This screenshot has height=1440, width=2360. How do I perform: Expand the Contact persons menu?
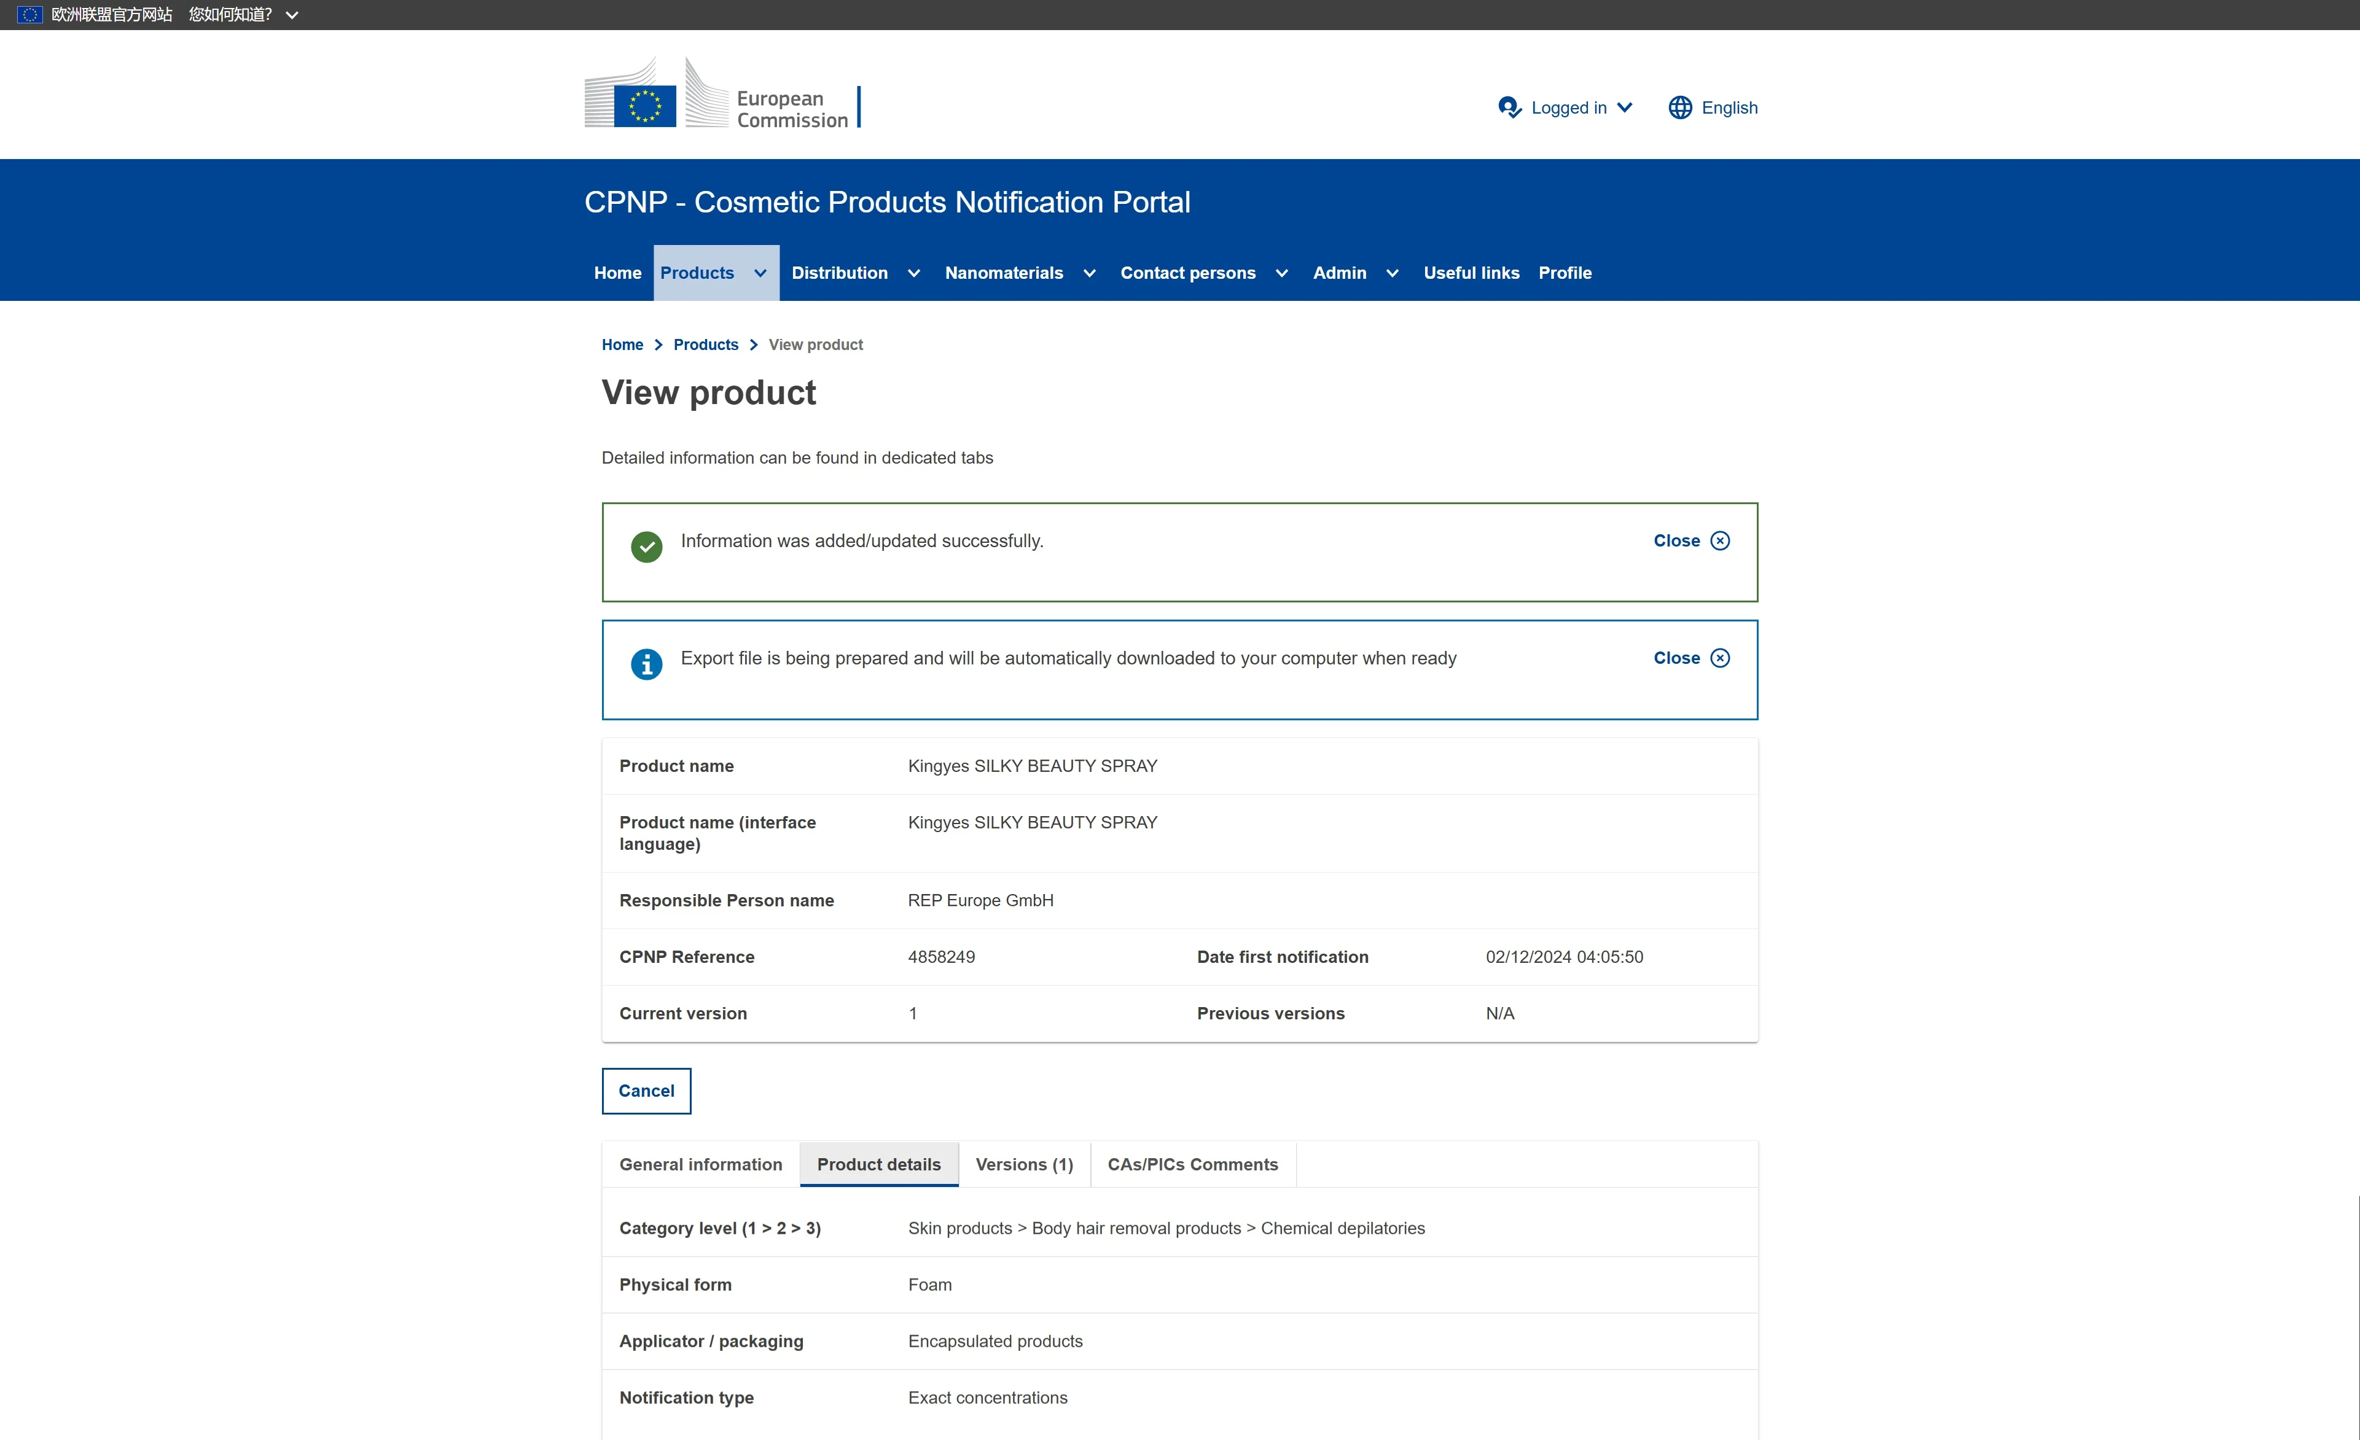1281,273
